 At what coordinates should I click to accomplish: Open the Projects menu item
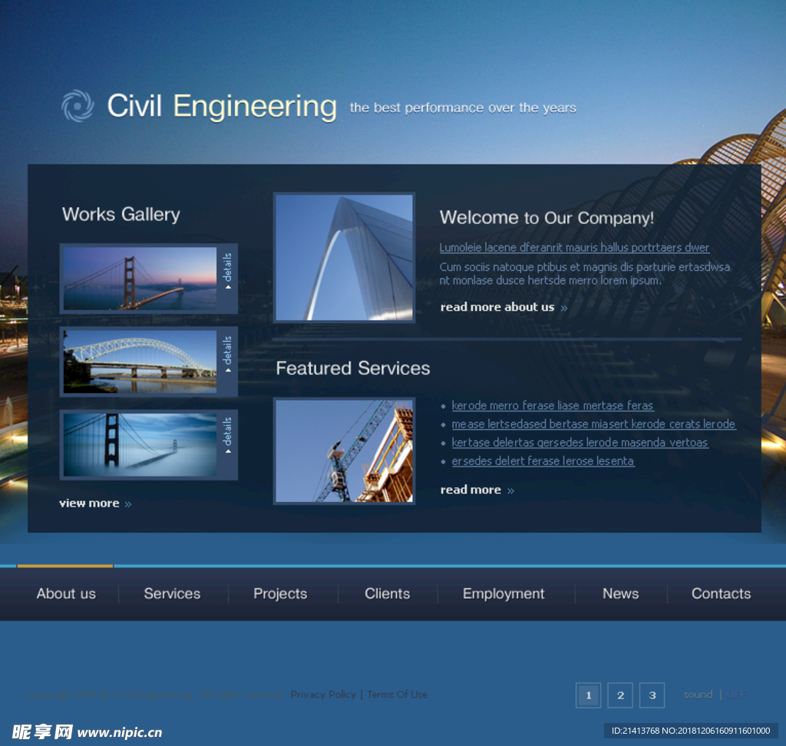click(x=280, y=593)
